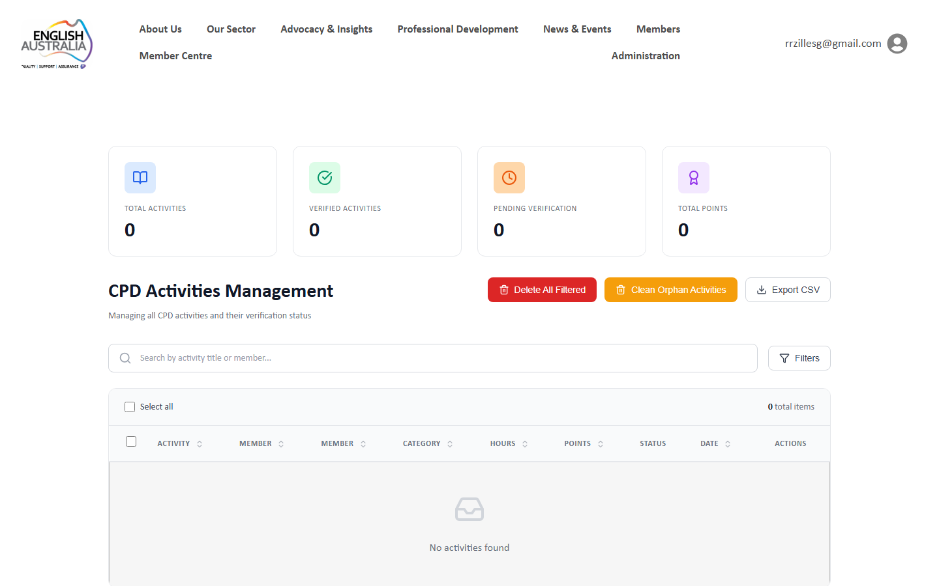The height and width of the screenshot is (586, 939).
Task: Click the Status column header
Action: tap(653, 443)
